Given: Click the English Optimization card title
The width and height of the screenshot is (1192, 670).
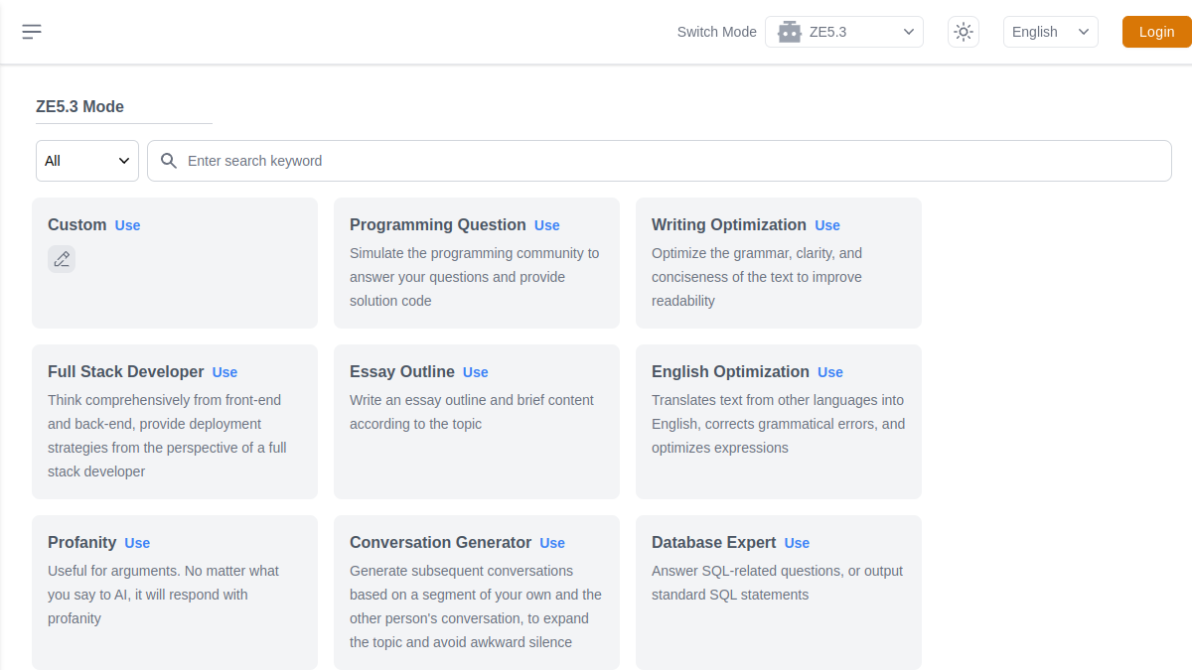Looking at the screenshot, I should coord(731,372).
